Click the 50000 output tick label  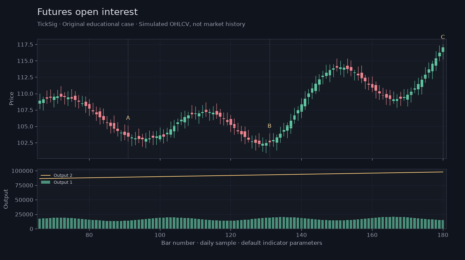(24, 200)
